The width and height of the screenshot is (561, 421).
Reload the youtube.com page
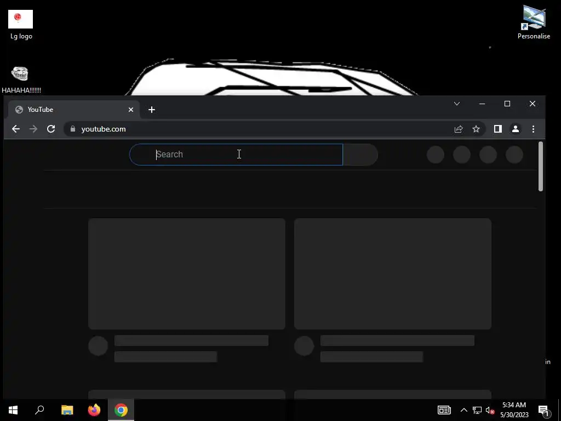click(x=51, y=129)
